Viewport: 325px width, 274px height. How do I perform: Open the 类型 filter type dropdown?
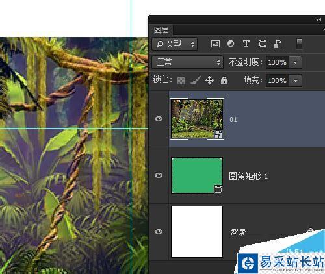tap(175, 44)
